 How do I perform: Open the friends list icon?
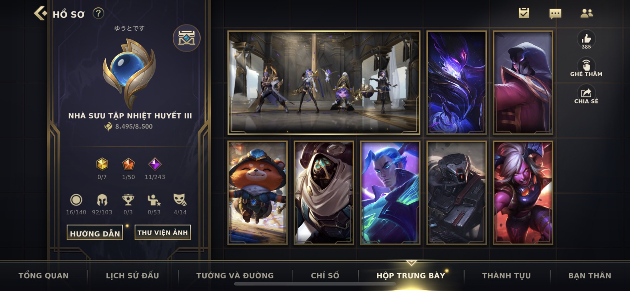point(587,13)
